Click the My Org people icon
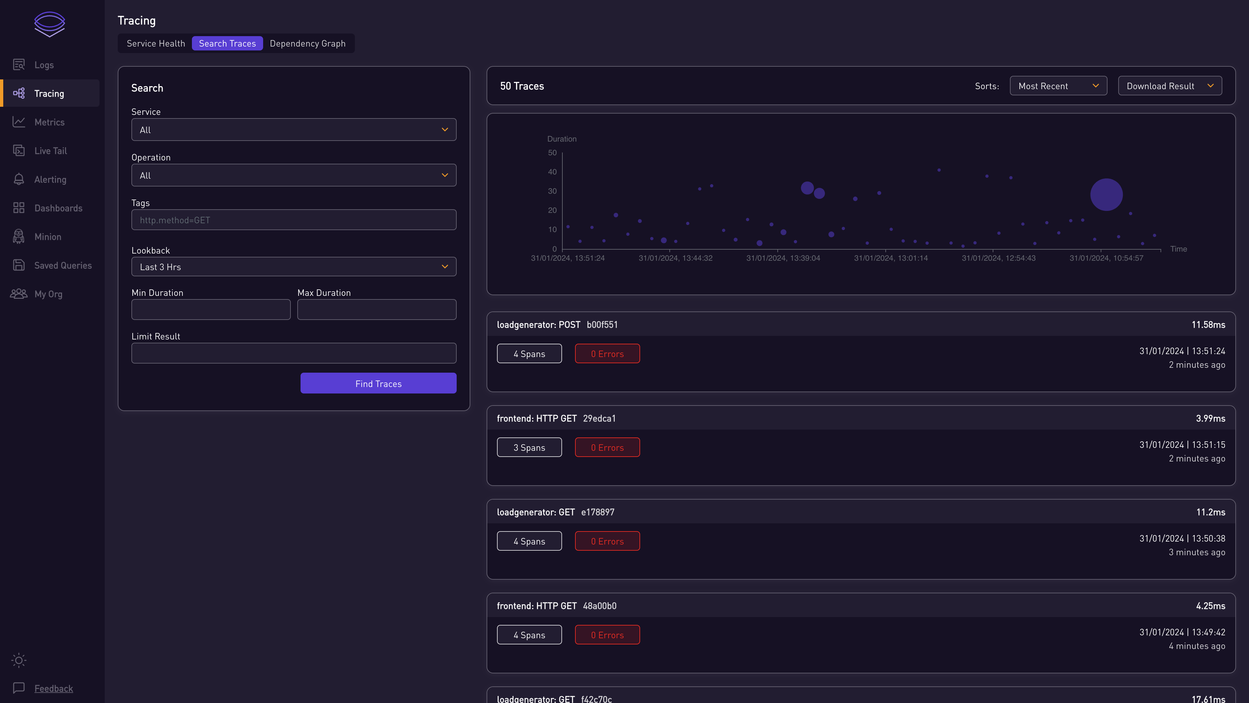Viewport: 1249px width, 703px height. [x=19, y=294]
